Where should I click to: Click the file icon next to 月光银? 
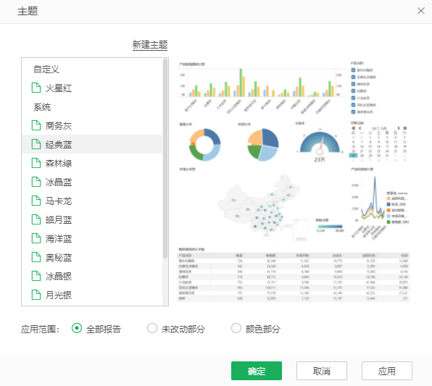click(x=36, y=295)
